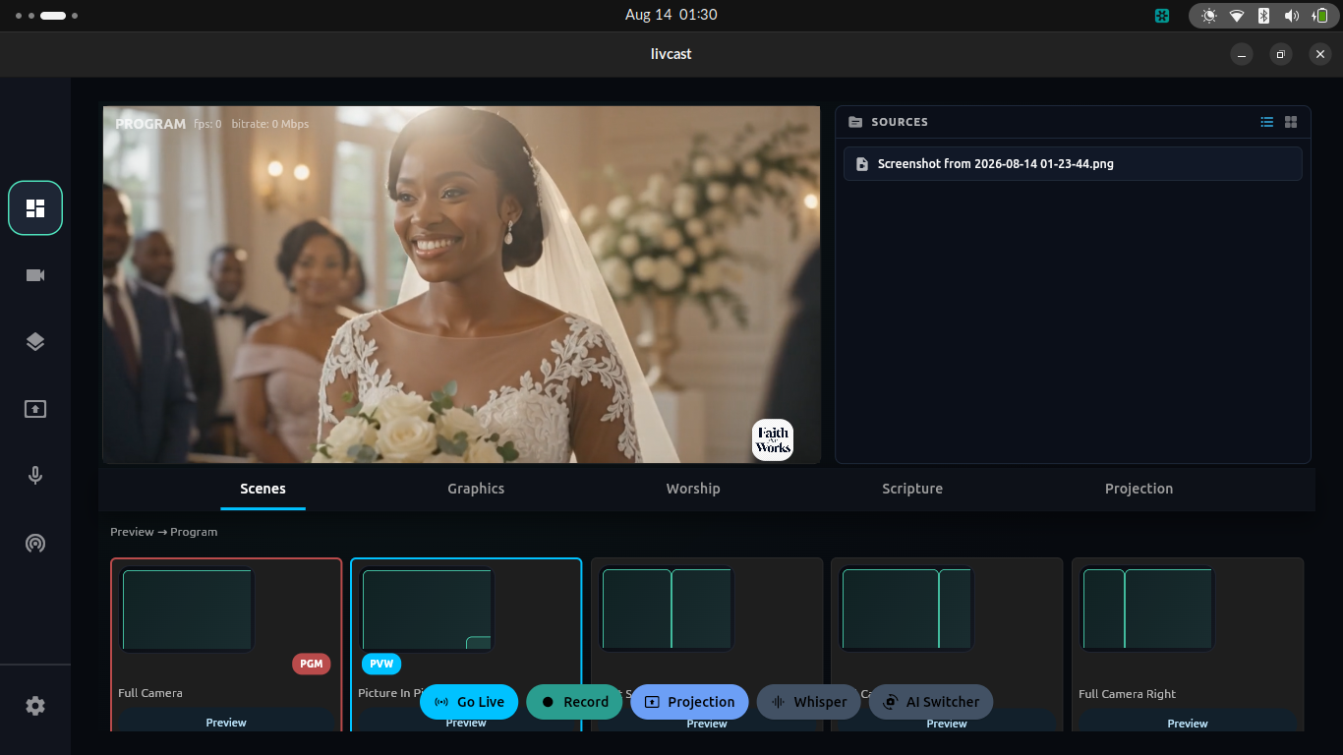Switch to the Scripture tab
This screenshot has height=755, width=1343.
click(912, 489)
